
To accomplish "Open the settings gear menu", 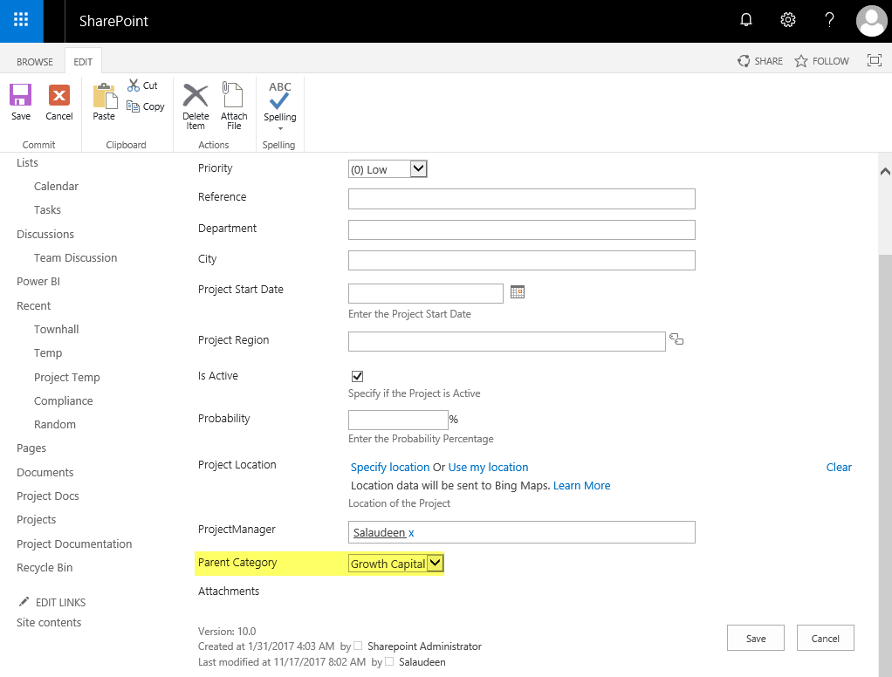I will tap(788, 21).
